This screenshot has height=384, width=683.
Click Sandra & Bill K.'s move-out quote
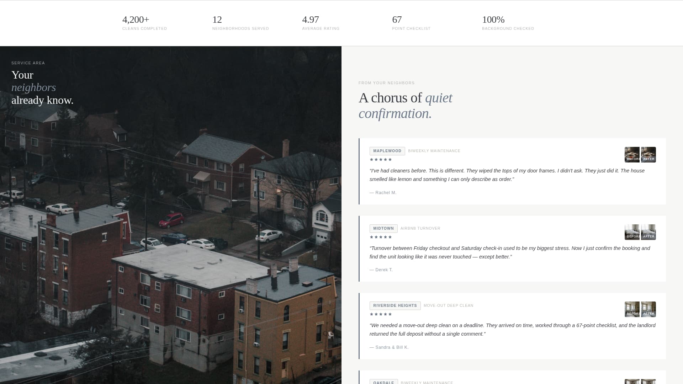click(512, 330)
